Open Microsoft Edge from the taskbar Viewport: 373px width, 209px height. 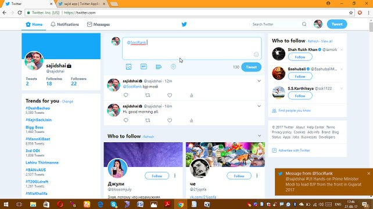click(101, 204)
